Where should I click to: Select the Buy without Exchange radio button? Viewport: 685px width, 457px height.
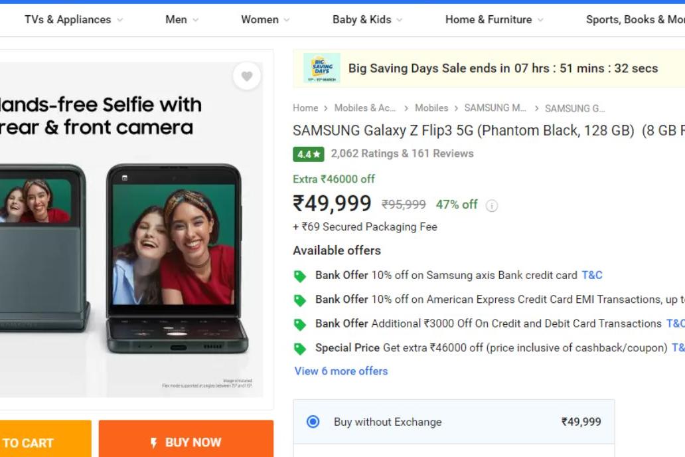(313, 422)
